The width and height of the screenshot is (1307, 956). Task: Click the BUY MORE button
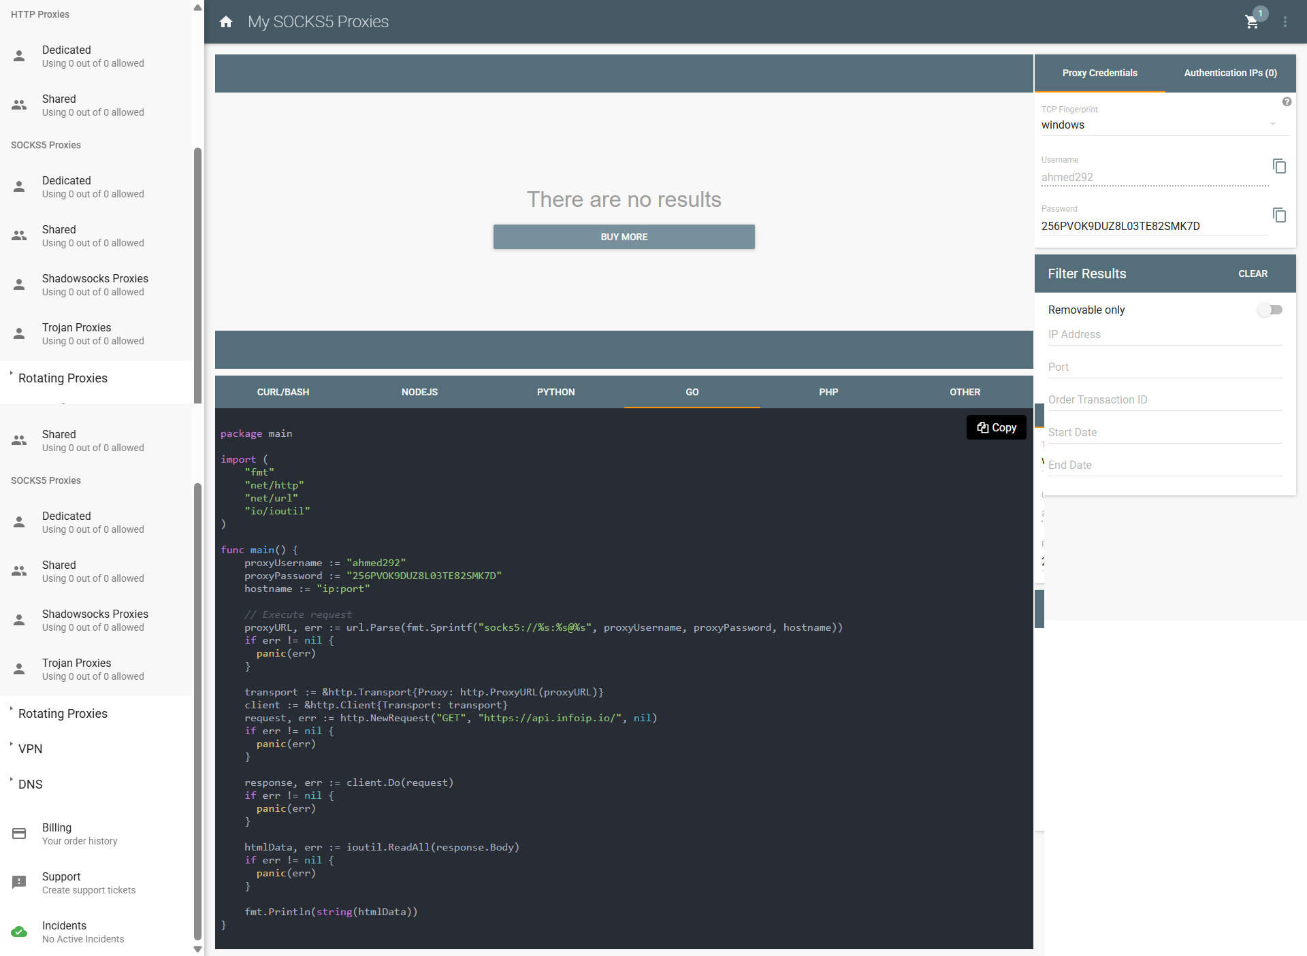coord(624,237)
